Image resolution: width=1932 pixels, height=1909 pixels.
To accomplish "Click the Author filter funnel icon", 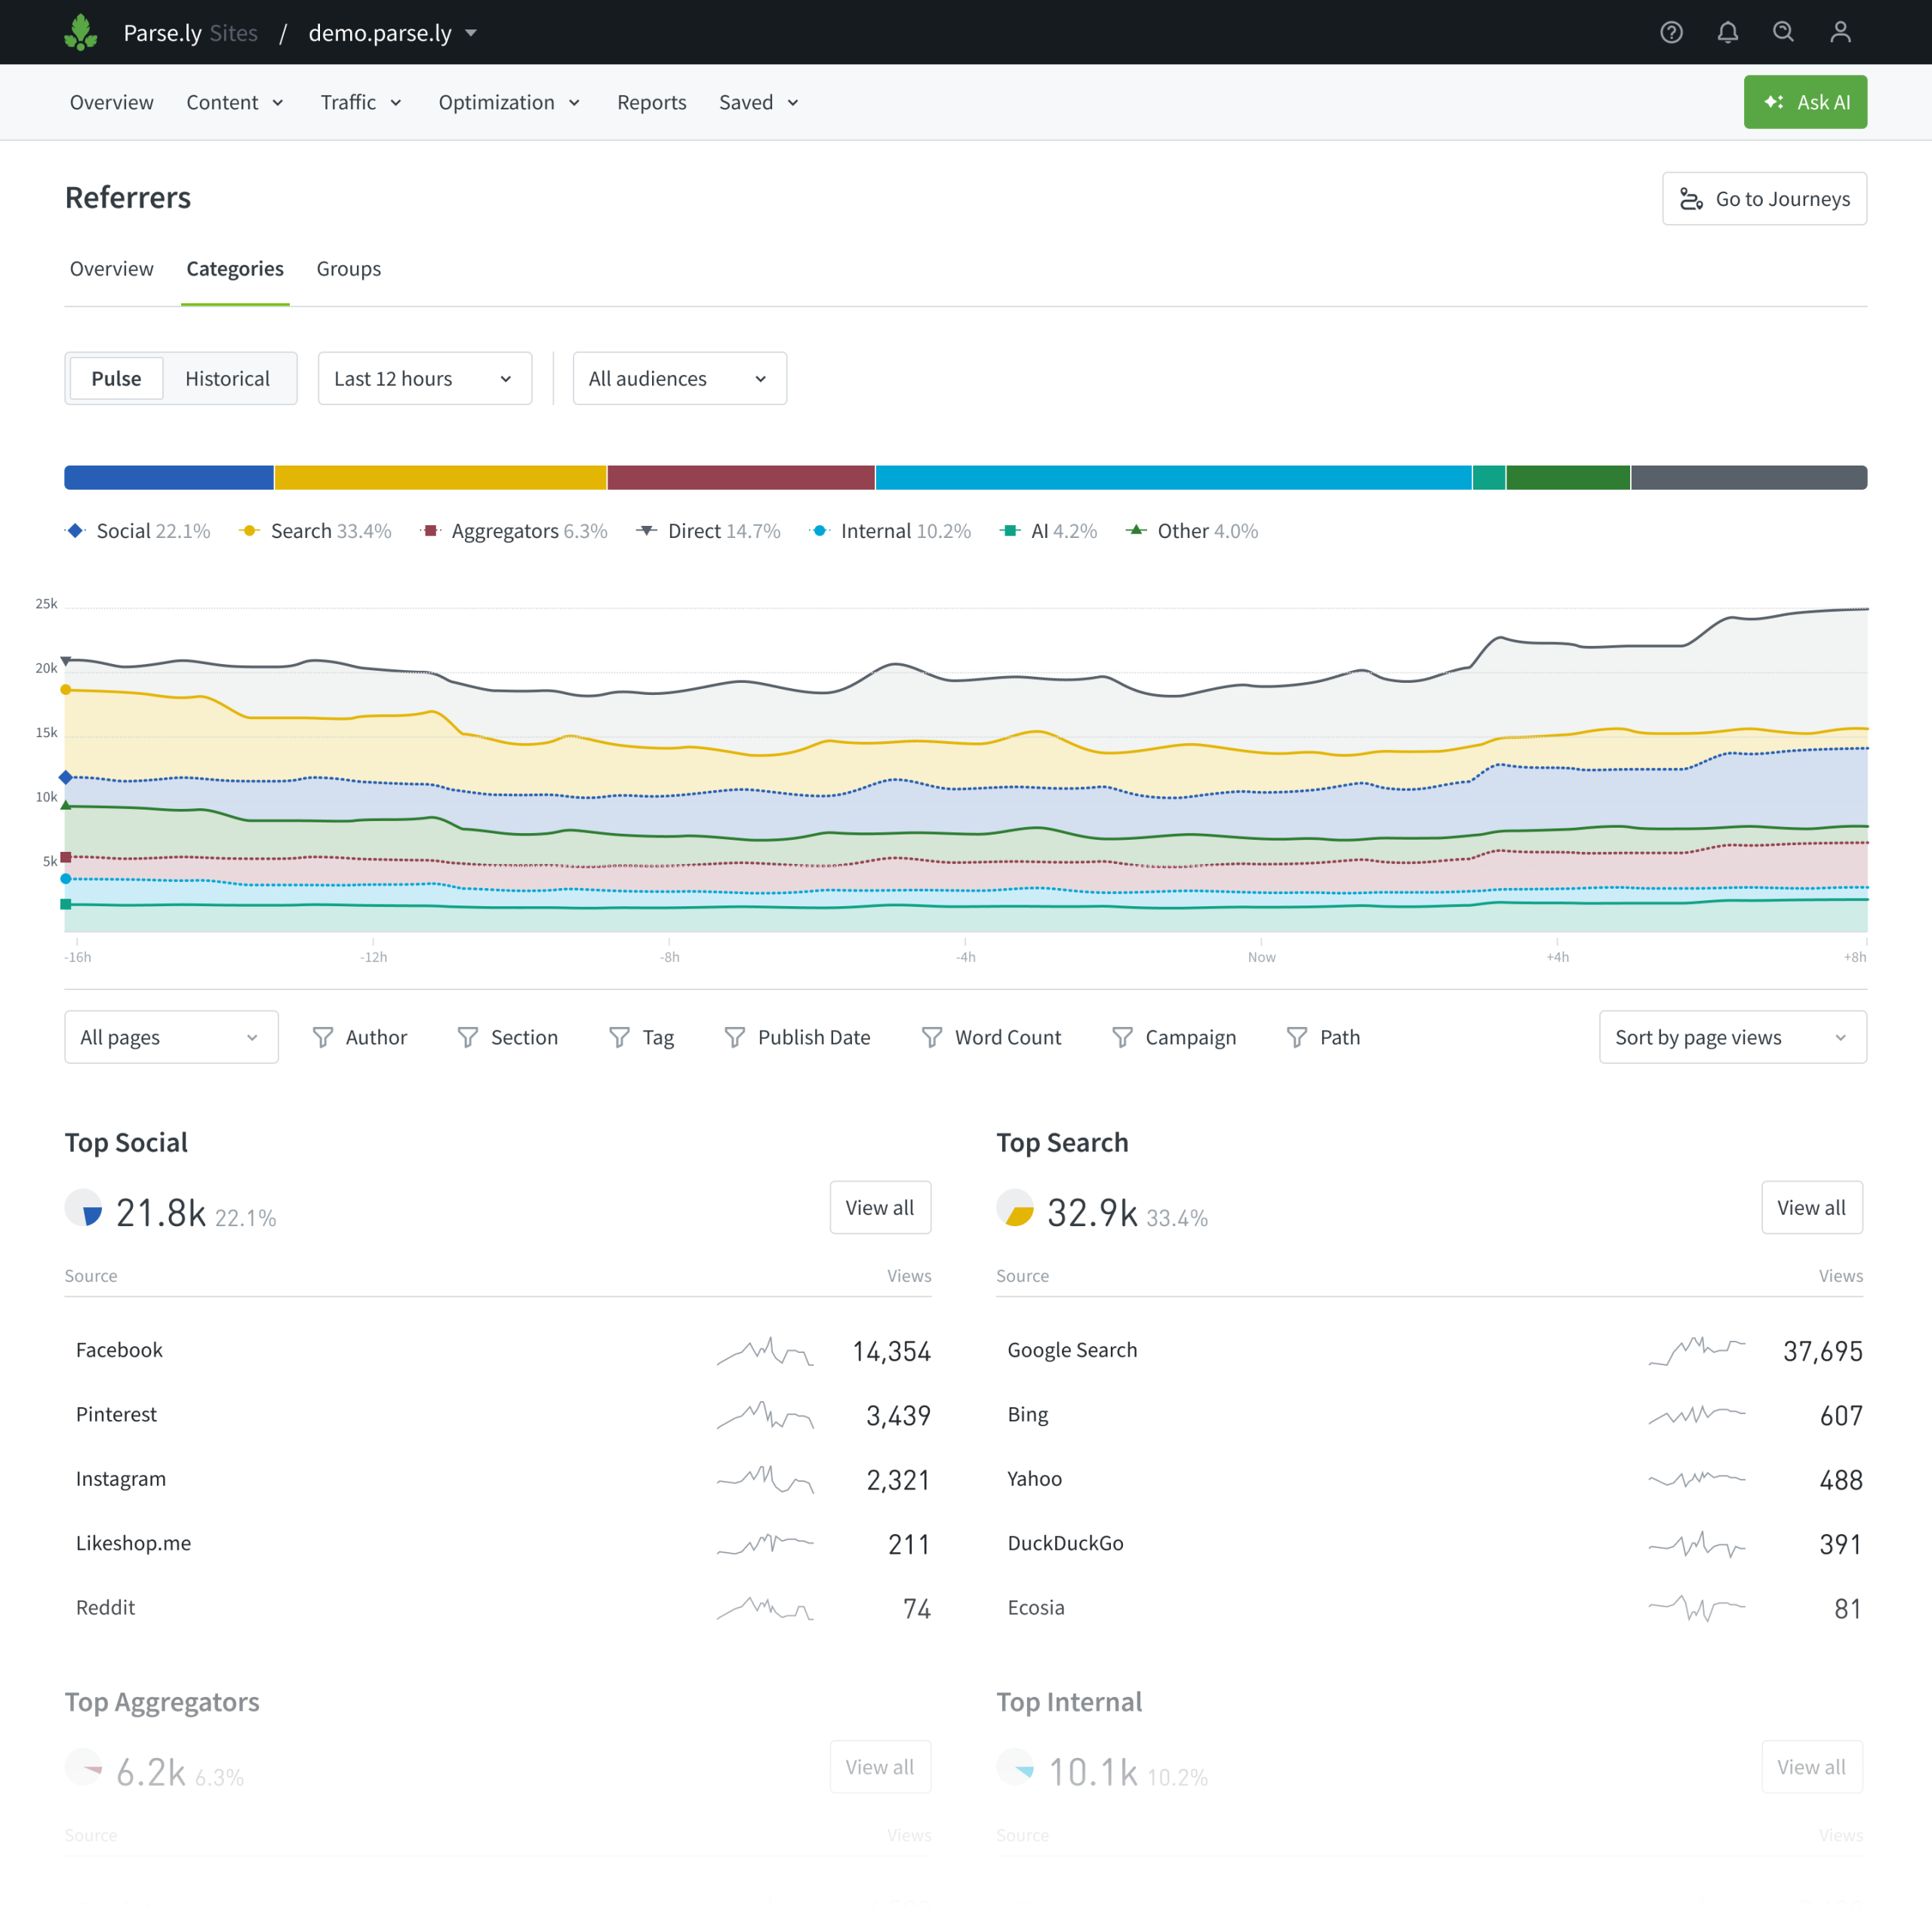I will (322, 1037).
